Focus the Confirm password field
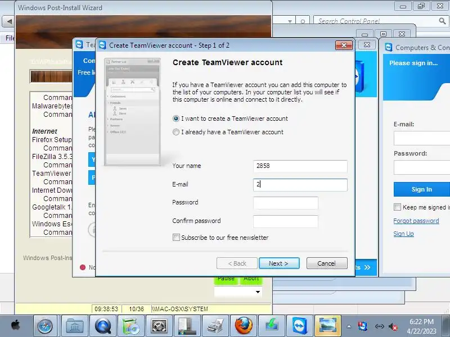Screen dimensions: 450x337 point(286,221)
